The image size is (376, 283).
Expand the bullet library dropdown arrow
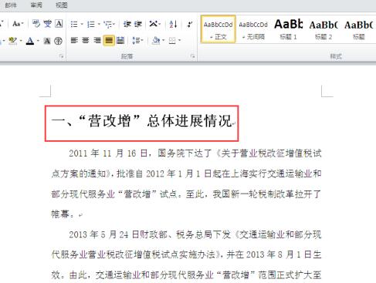82,25
